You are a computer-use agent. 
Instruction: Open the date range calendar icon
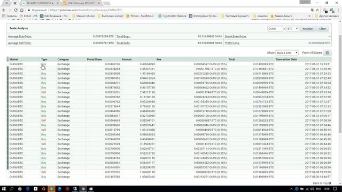327,53
